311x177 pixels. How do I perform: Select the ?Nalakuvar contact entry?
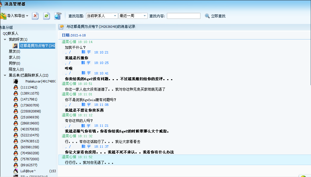[x=40, y=81]
